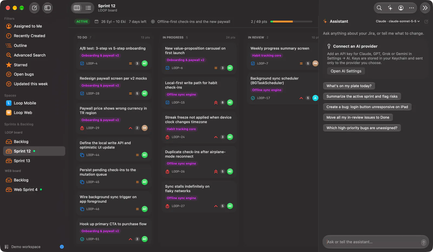Select the Loop Web space
The image size is (433, 252).
pyautogui.click(x=34, y=113)
